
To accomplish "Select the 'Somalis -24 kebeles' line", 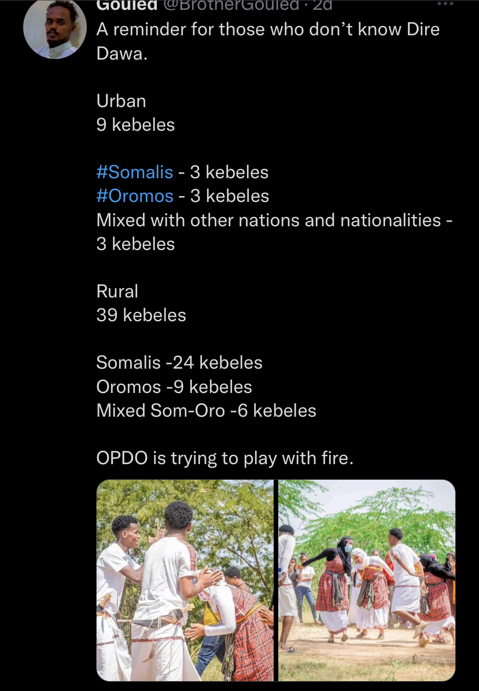I will (179, 363).
